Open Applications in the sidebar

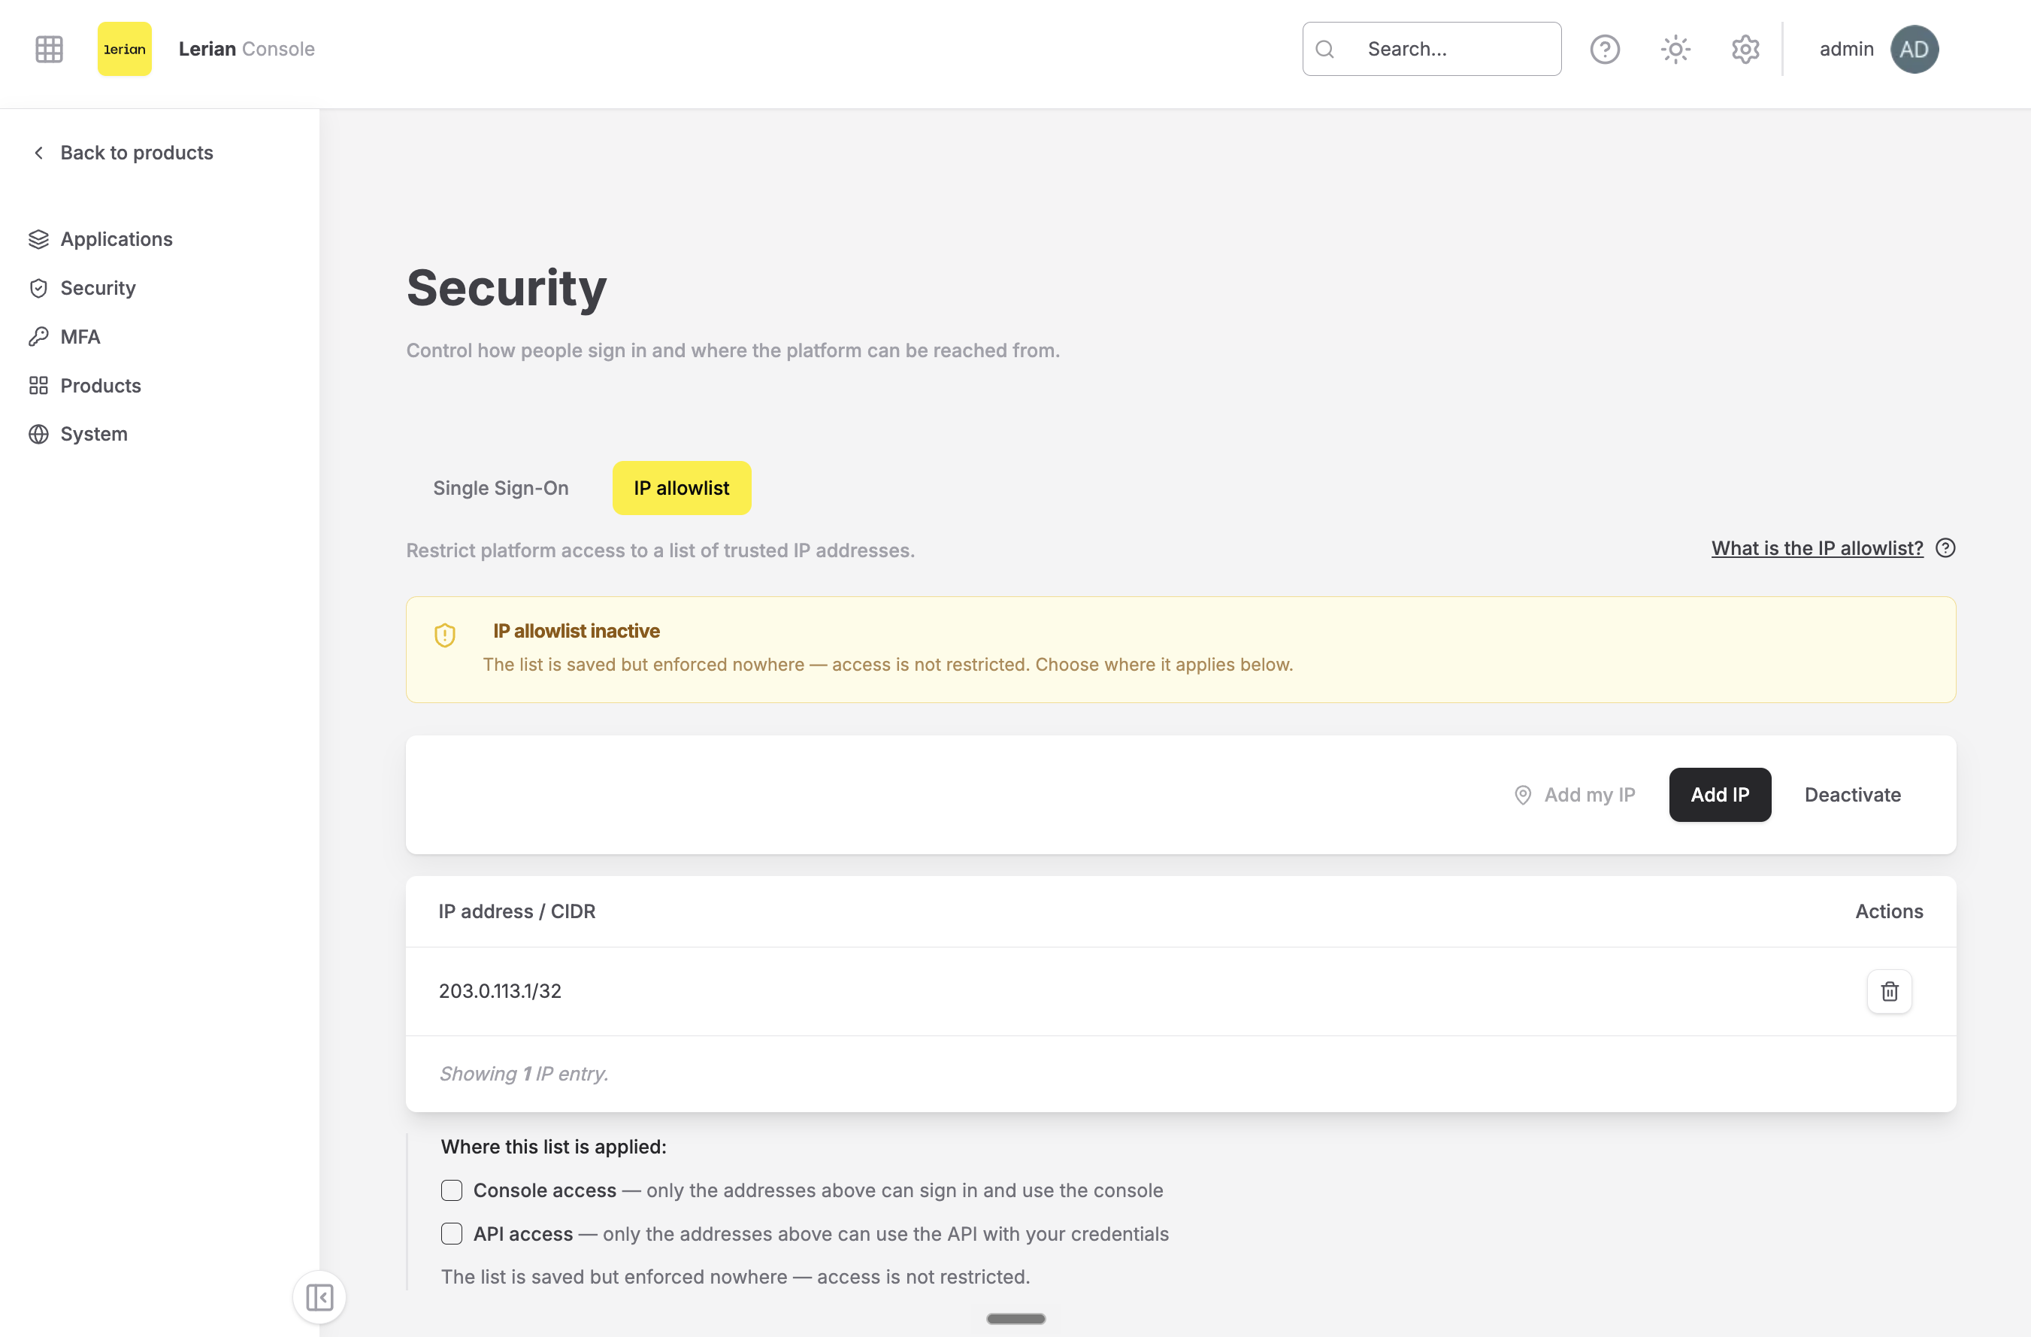pos(116,239)
